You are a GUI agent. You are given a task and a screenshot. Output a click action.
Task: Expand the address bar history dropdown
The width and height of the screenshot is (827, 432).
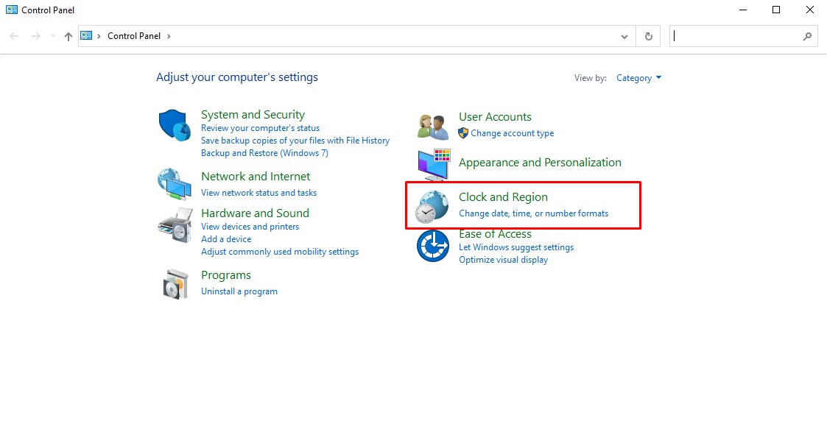point(624,35)
